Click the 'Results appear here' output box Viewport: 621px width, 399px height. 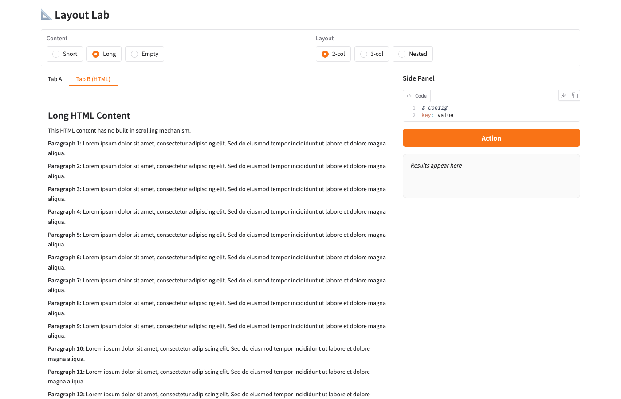(491, 176)
